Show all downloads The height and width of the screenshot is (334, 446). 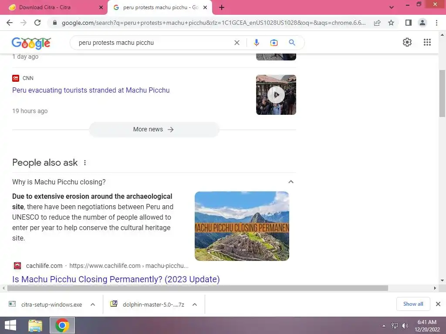click(413, 304)
